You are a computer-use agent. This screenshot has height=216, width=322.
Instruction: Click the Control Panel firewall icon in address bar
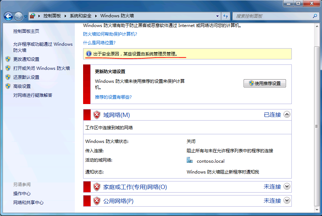pyautogui.click(x=32, y=16)
